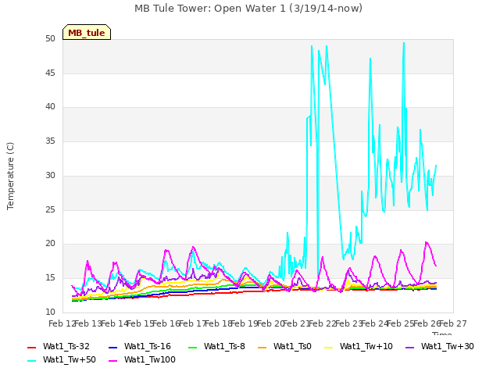Screen dimensions: 500x375
Task: Click the blue Wat1_Ts-16 legend swatch
Action: coord(113,347)
